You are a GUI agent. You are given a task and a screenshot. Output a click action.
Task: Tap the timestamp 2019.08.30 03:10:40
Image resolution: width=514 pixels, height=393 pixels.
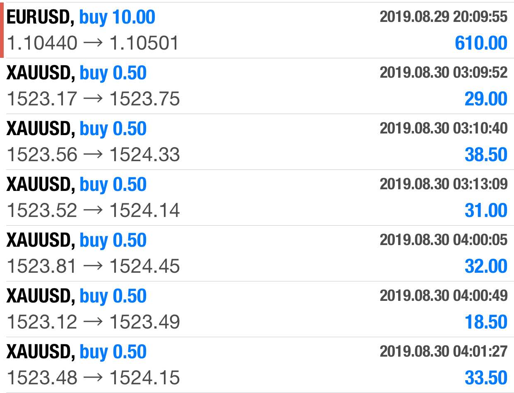click(443, 129)
